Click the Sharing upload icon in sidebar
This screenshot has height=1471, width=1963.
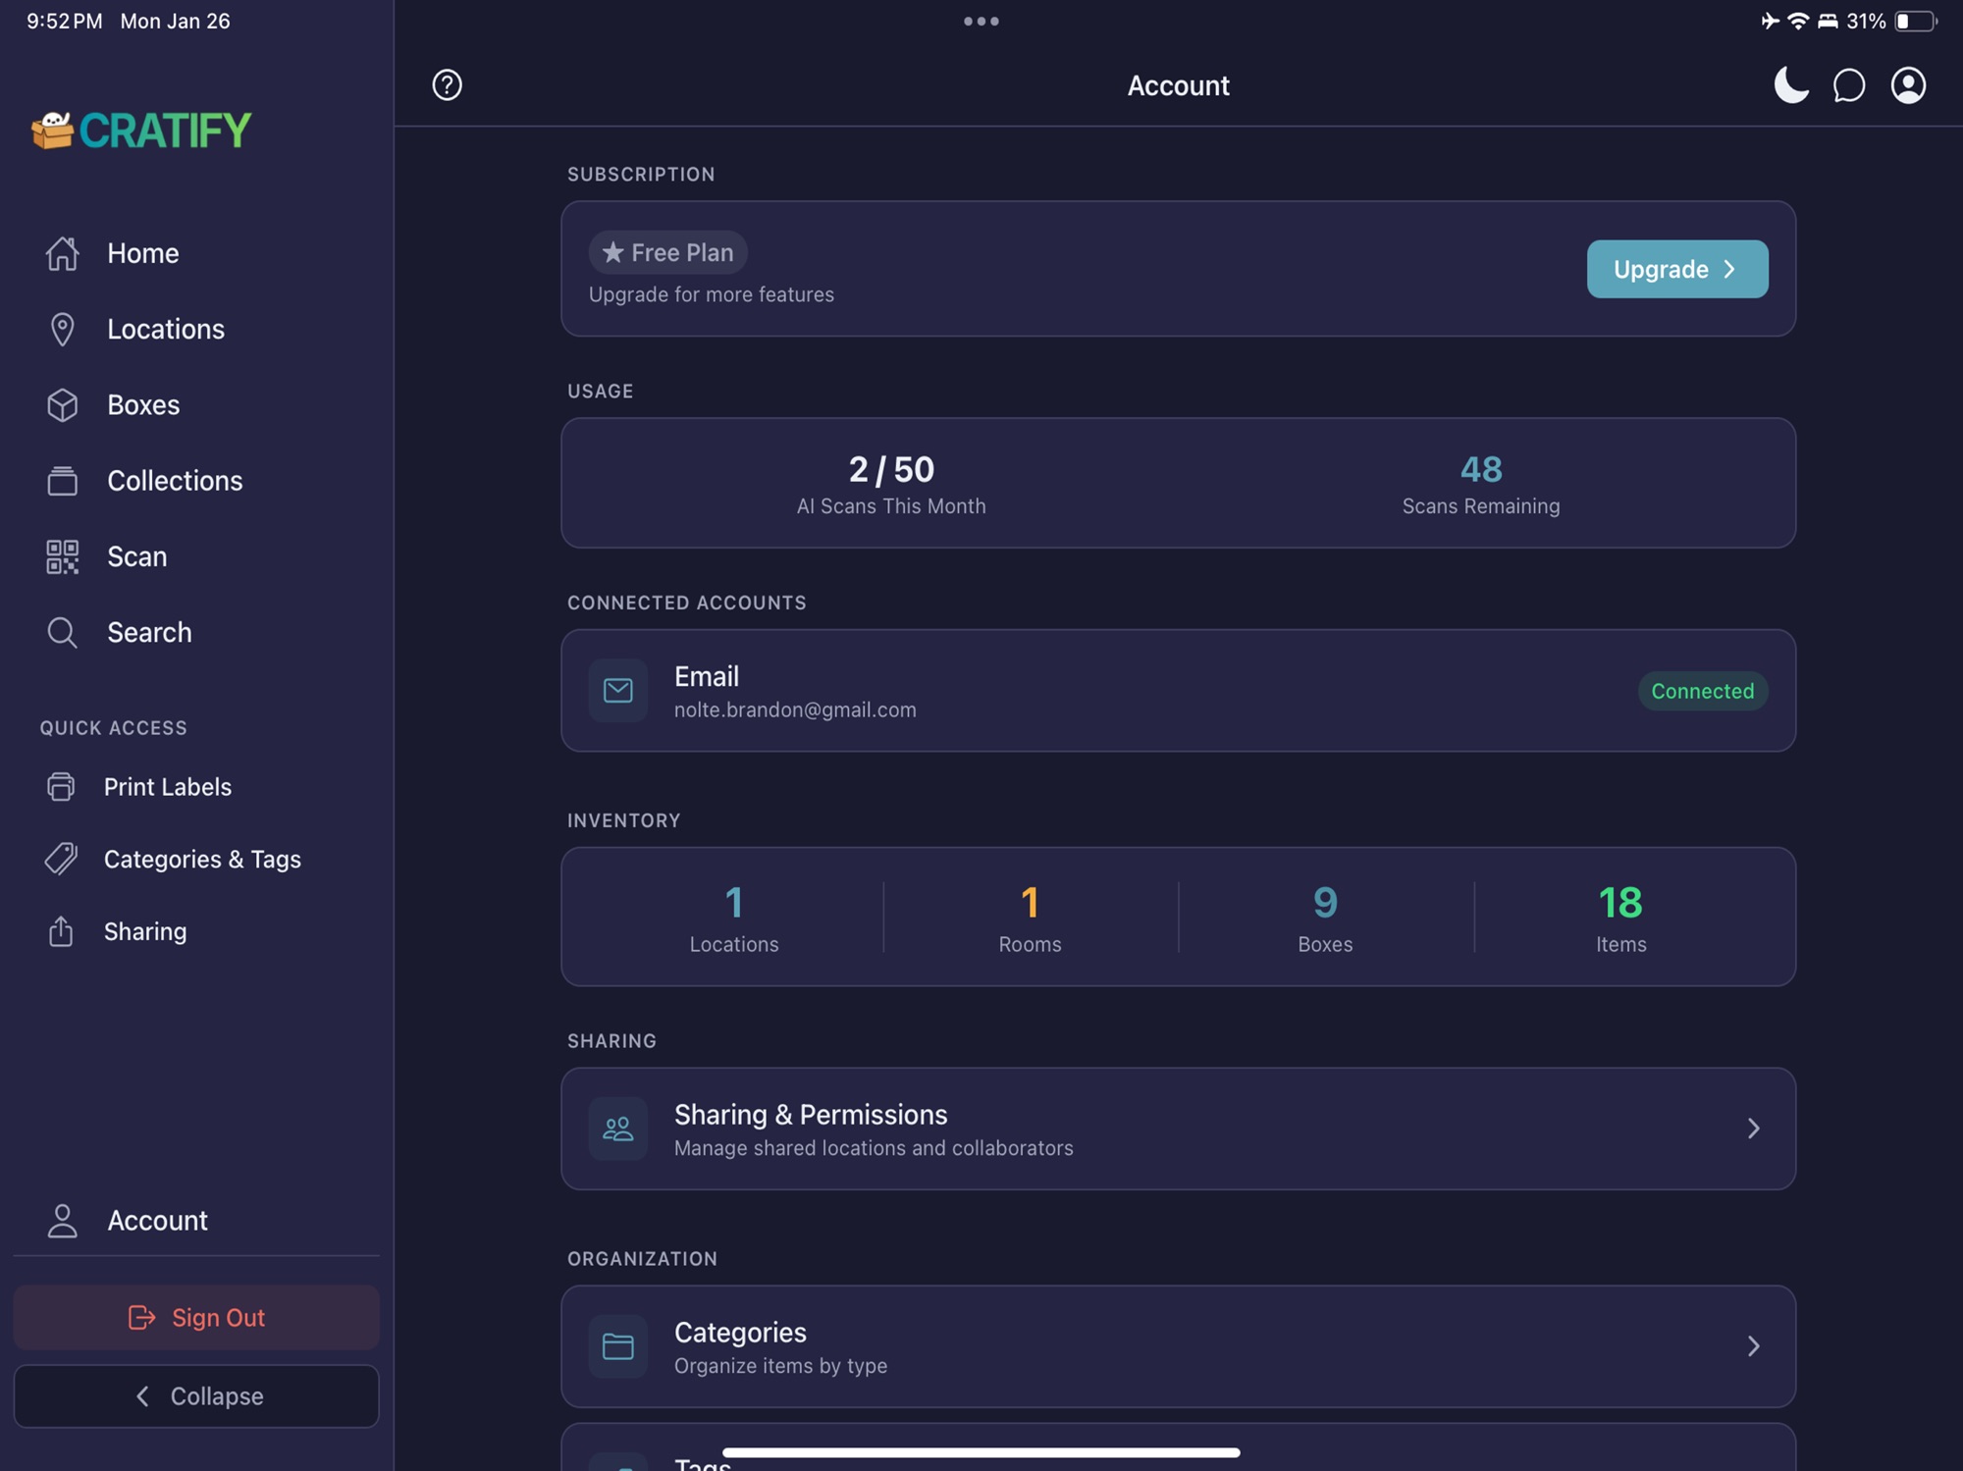(x=61, y=931)
